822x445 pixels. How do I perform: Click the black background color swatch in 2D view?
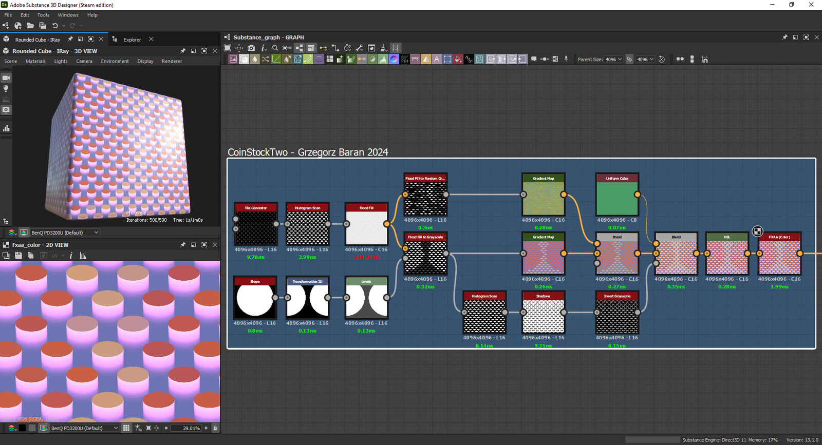[x=22, y=428]
